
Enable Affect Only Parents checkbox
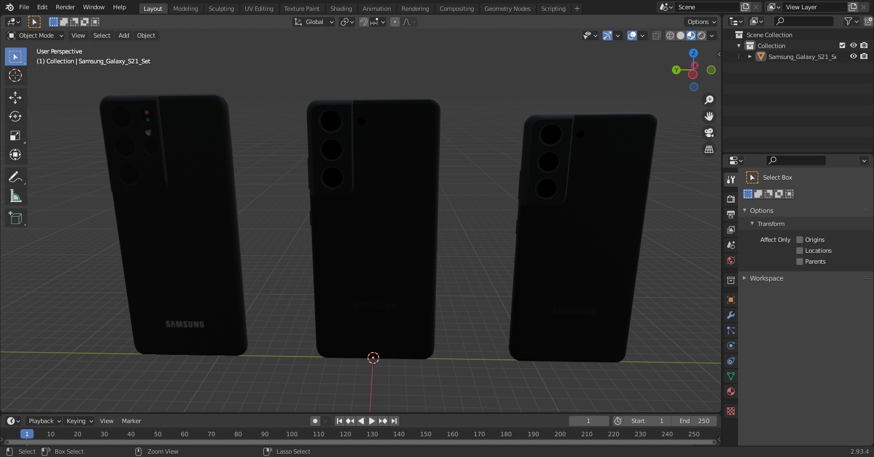pyautogui.click(x=800, y=262)
